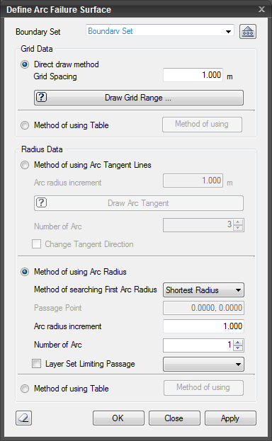Click the help icon on Draw Grid Range
This screenshot has height=441, width=272.
[41, 97]
